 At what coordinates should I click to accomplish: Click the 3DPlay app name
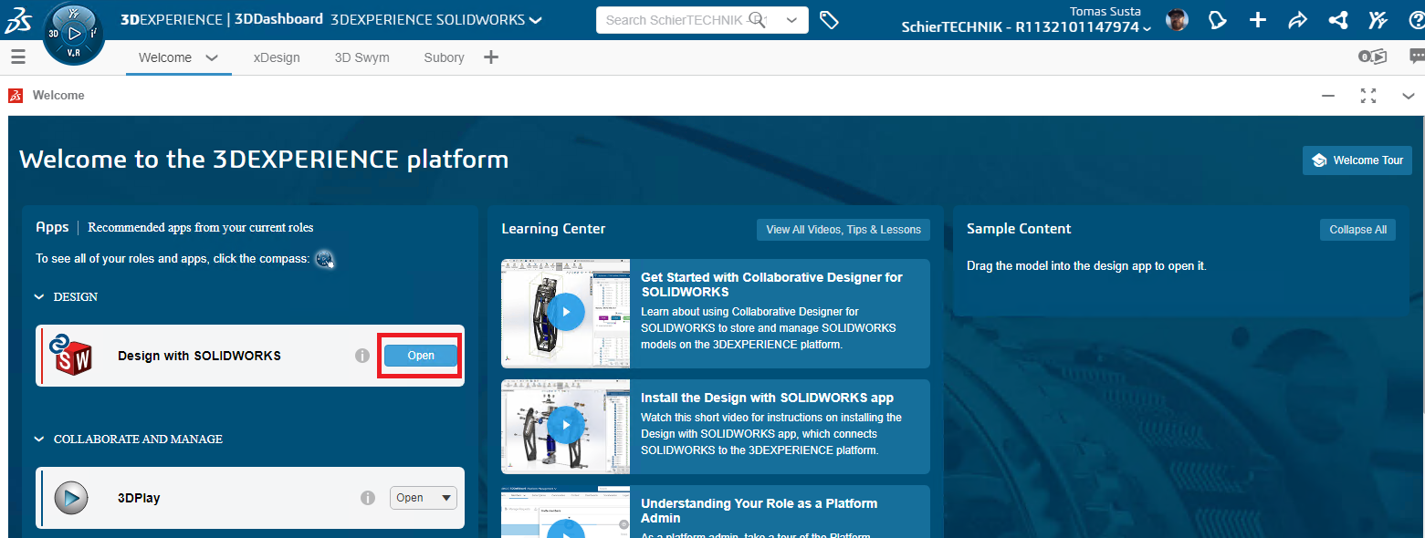tap(139, 498)
